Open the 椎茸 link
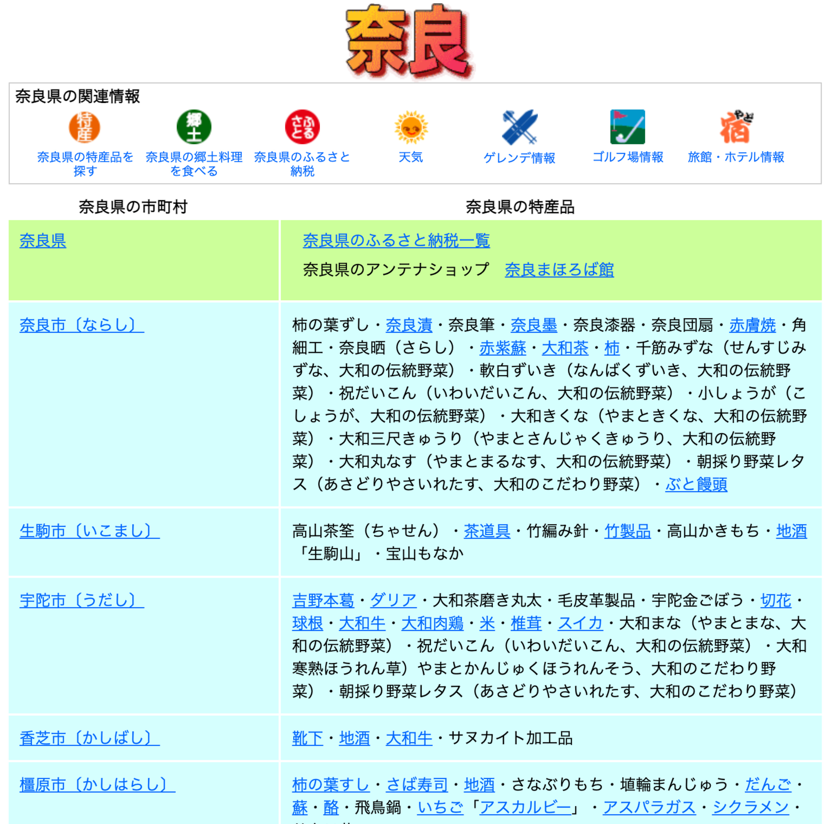This screenshot has width=824, height=824. pyautogui.click(x=526, y=623)
